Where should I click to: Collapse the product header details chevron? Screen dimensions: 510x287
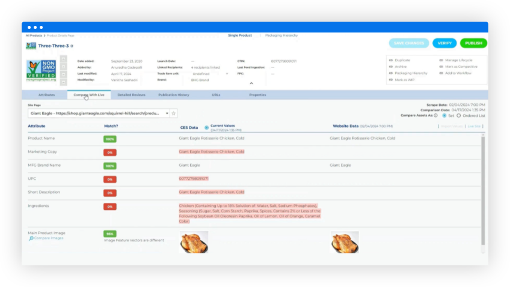[251, 83]
